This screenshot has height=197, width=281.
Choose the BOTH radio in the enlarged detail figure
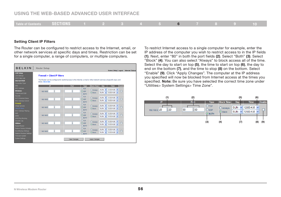click(x=207, y=114)
